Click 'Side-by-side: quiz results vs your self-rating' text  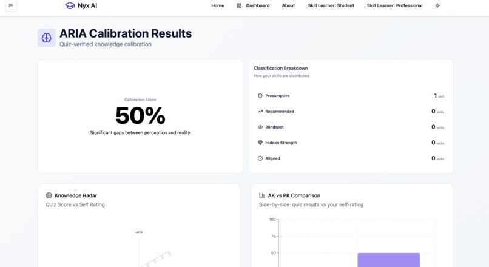point(311,204)
